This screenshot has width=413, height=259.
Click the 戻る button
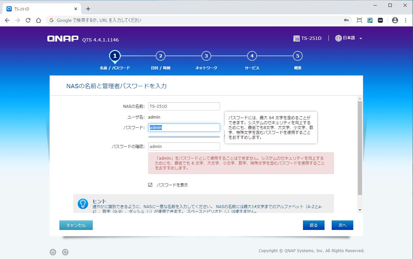click(313, 225)
